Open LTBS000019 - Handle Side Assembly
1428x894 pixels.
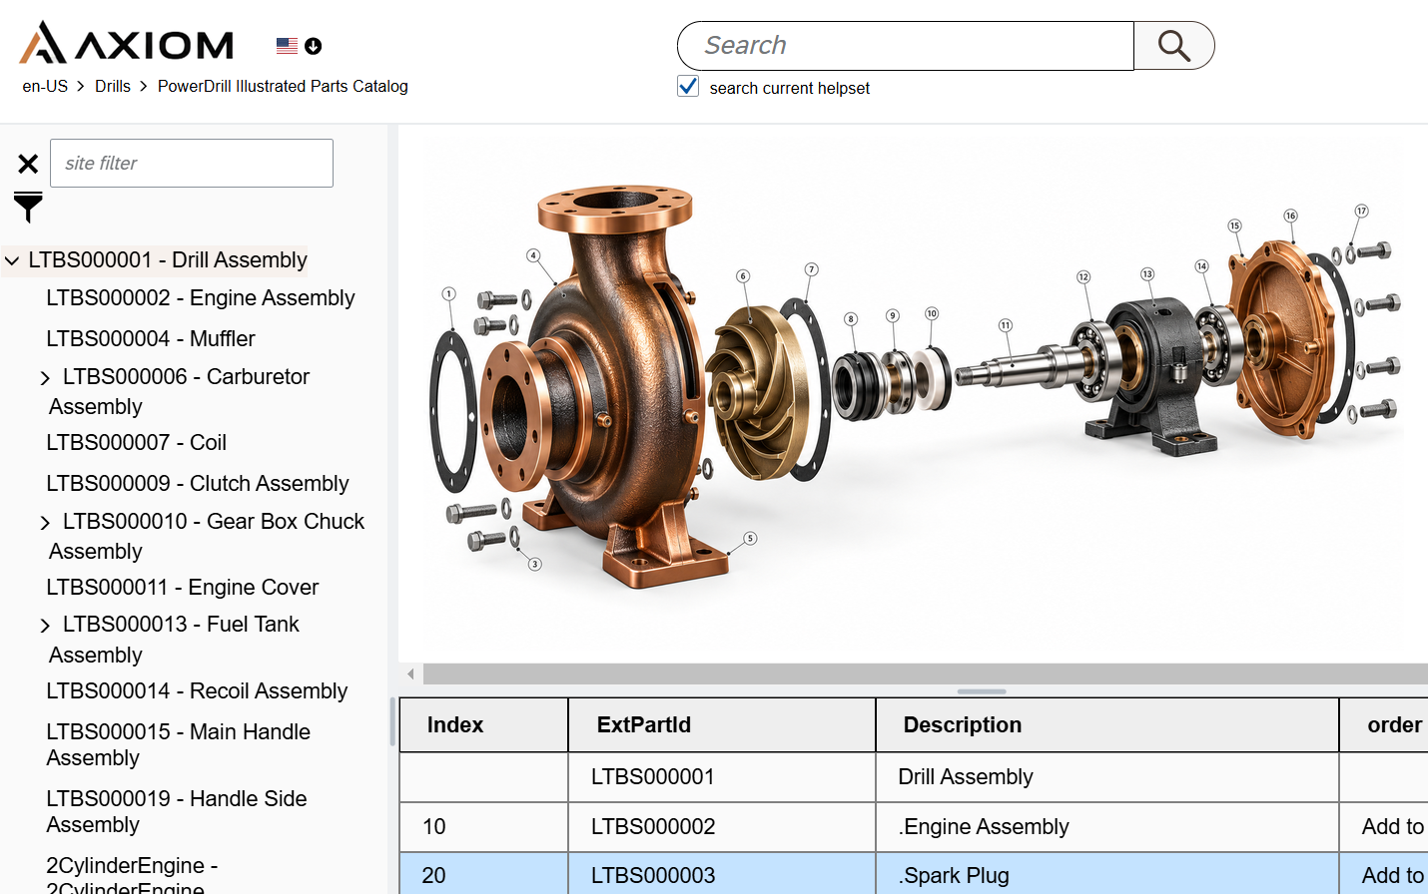177,812
